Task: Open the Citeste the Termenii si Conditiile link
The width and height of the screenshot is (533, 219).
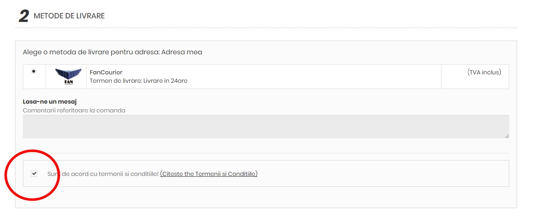Action: click(x=209, y=174)
